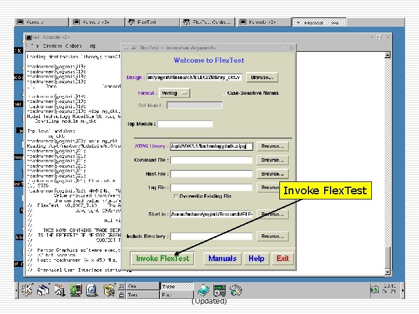The height and width of the screenshot is (314, 419).
Task: Open Options menu in Konsole window
Action: pyautogui.click(x=73, y=46)
